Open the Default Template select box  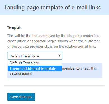(x=35, y=56)
